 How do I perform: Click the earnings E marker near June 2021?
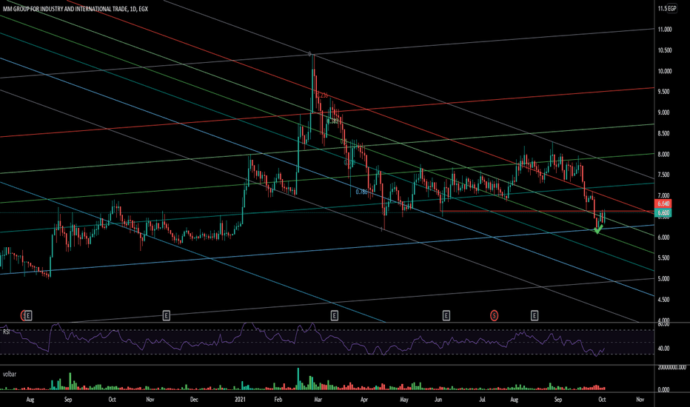pyautogui.click(x=446, y=315)
